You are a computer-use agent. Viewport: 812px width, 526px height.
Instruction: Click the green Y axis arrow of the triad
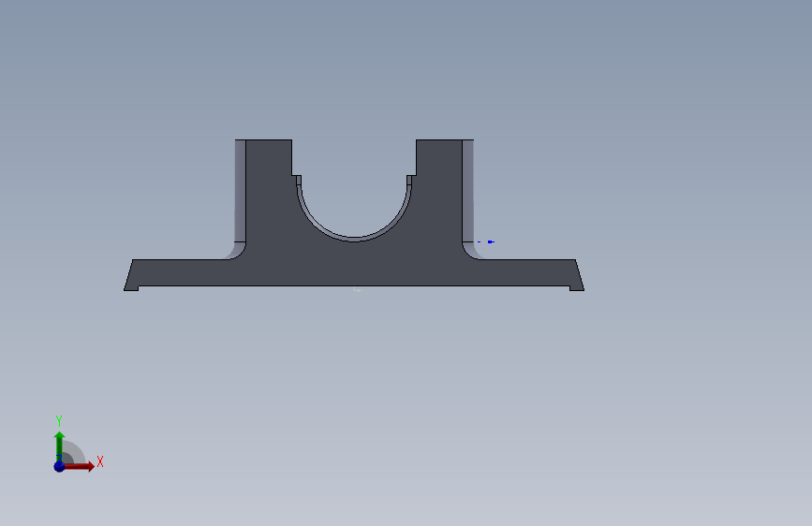point(60,446)
